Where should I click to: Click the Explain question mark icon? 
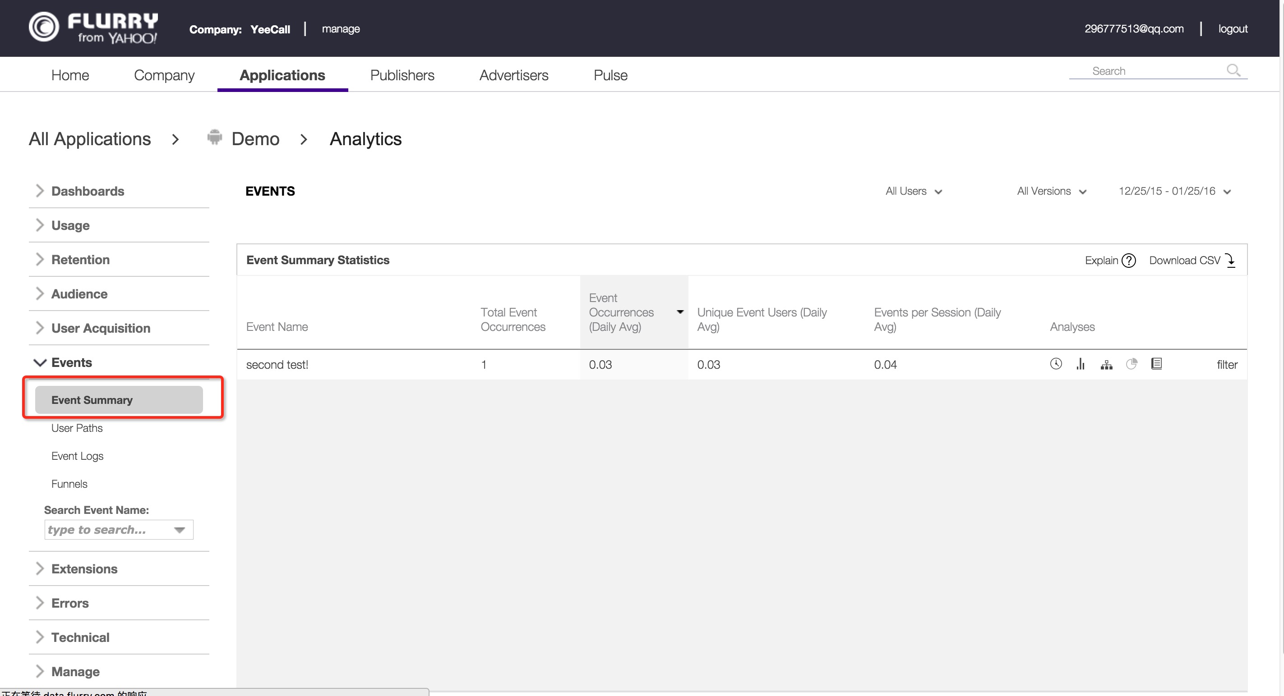click(1129, 261)
